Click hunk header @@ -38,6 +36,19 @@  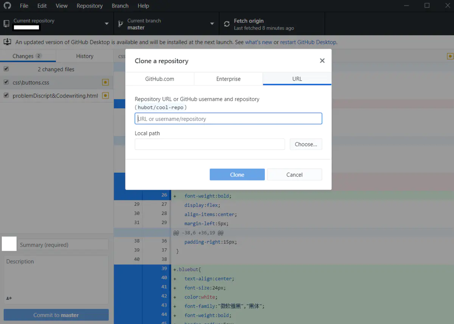tap(198, 233)
